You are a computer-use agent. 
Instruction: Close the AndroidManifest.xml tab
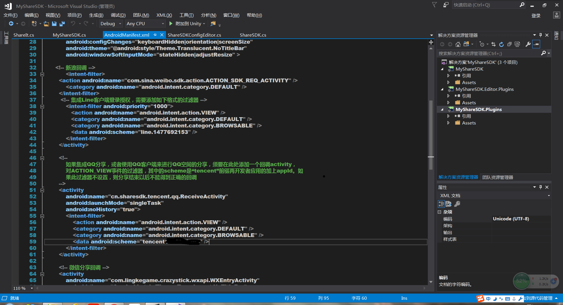pyautogui.click(x=162, y=35)
